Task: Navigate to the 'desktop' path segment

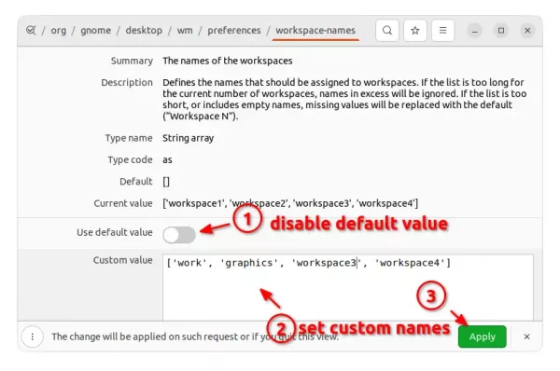Action: point(144,31)
